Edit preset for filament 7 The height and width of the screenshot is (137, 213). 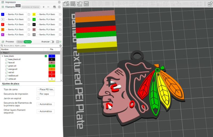click(x=29, y=29)
